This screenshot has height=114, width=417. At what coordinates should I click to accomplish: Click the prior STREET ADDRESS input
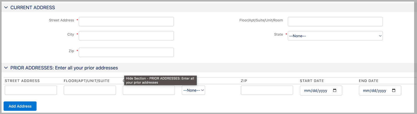(x=31, y=90)
